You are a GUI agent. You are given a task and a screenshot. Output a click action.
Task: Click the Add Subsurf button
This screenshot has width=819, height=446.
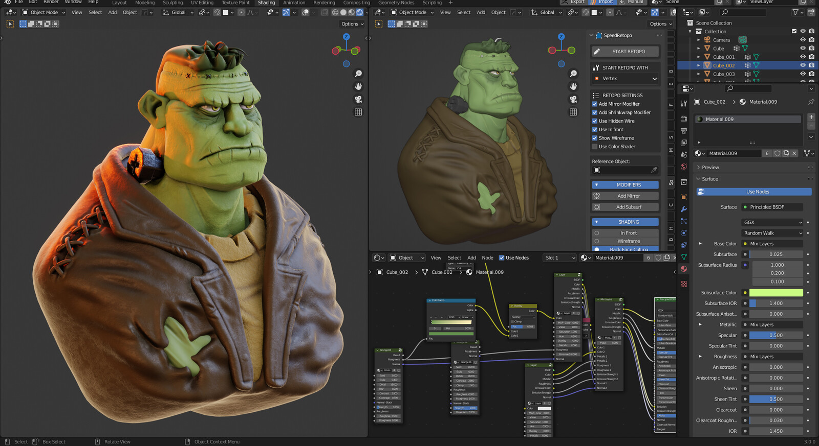coord(625,207)
